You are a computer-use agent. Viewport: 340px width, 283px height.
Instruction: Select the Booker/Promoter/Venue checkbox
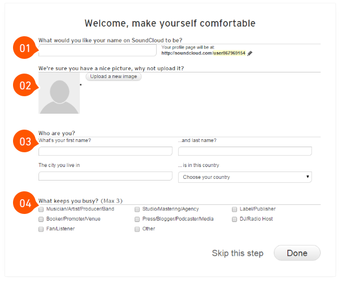click(41, 219)
